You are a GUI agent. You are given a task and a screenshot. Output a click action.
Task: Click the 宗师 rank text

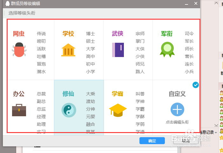click(140, 34)
